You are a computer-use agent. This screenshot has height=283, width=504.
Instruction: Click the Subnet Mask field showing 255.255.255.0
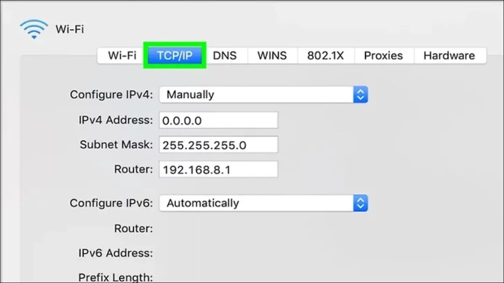pos(218,145)
